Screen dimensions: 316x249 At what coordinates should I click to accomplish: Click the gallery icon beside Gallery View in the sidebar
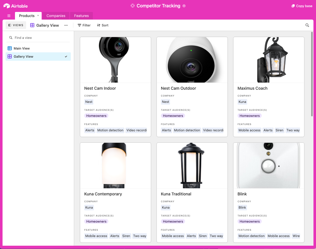pos(10,56)
